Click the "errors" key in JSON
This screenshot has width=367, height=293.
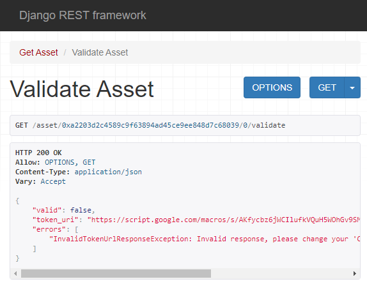tap(49, 229)
